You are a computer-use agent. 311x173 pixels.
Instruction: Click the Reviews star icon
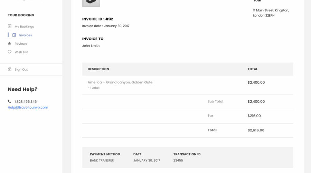[10, 44]
